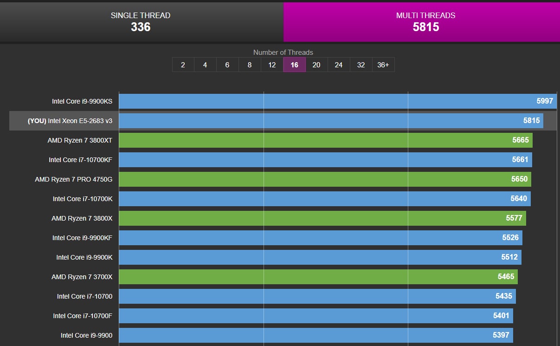The width and height of the screenshot is (560, 346).
Task: Click the active 16 threads button
Action: coord(294,65)
